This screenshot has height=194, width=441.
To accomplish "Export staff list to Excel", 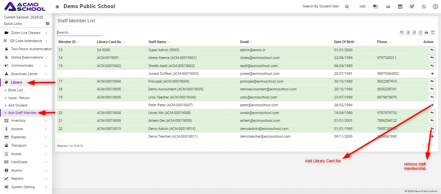I will pyautogui.click(x=408, y=32).
